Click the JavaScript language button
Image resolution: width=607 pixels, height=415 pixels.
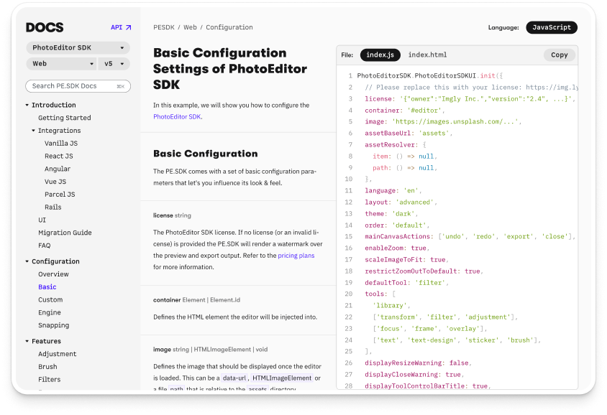[552, 27]
